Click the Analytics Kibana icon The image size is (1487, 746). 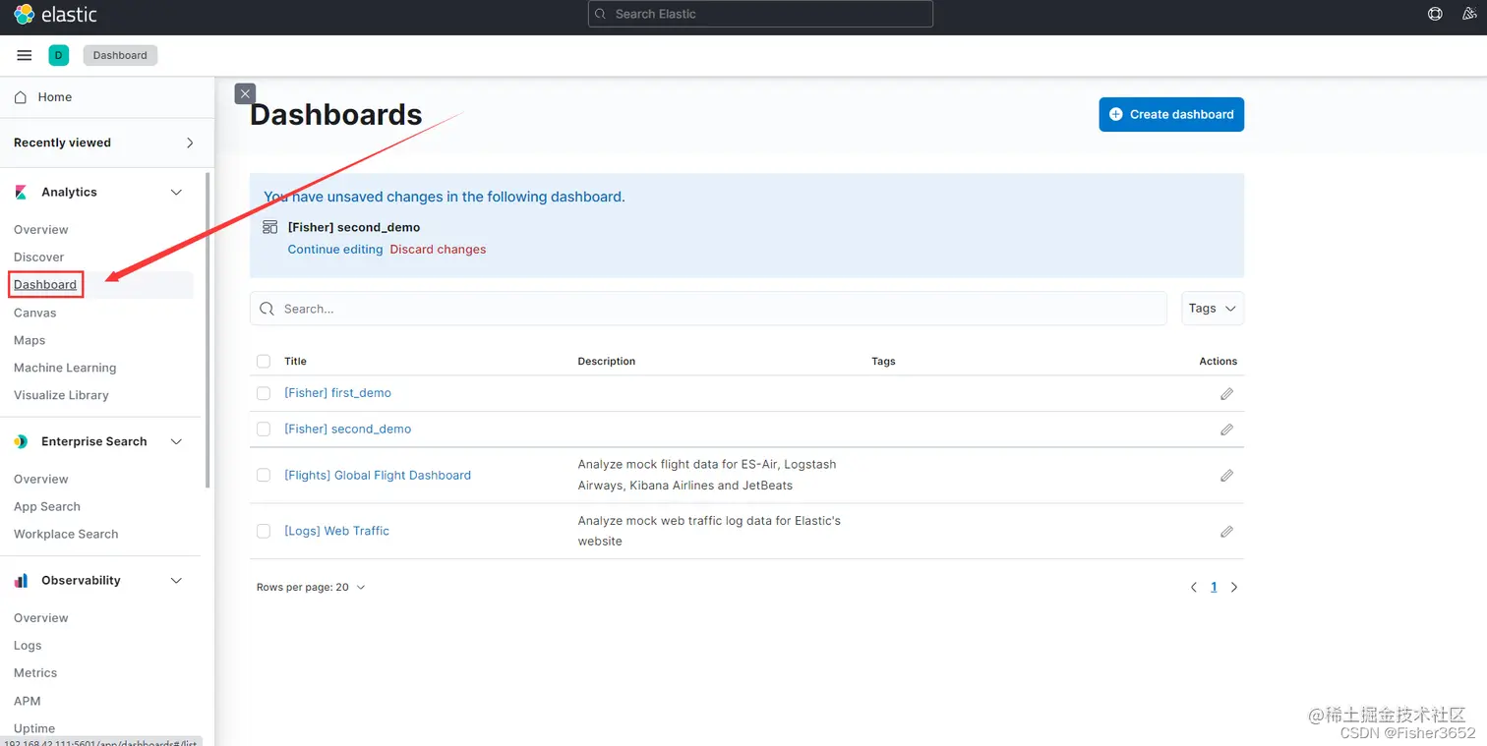[x=21, y=193]
